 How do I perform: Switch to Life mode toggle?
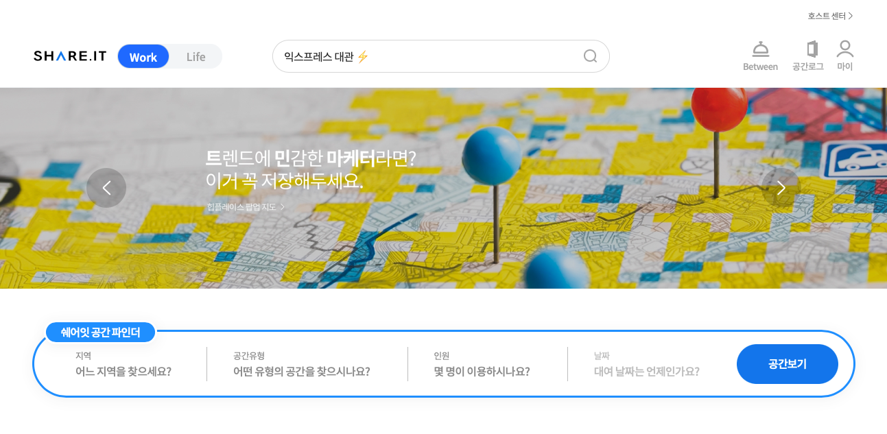pyautogui.click(x=196, y=57)
